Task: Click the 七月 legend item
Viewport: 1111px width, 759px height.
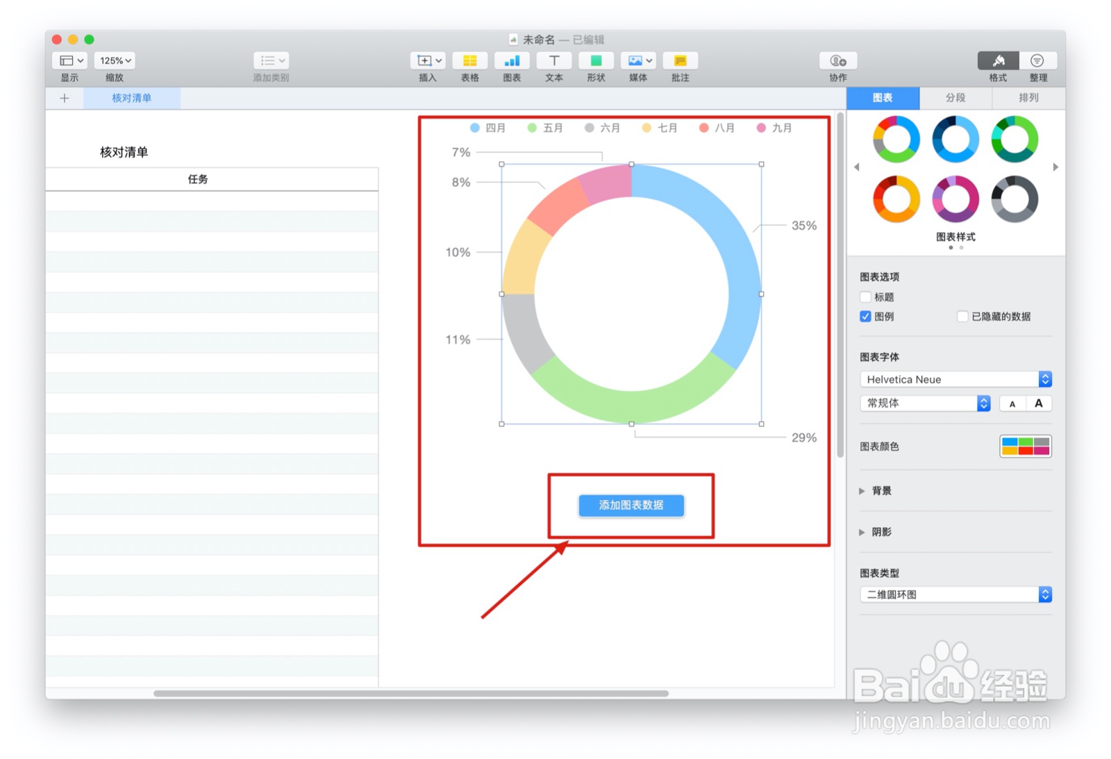Action: click(x=660, y=128)
